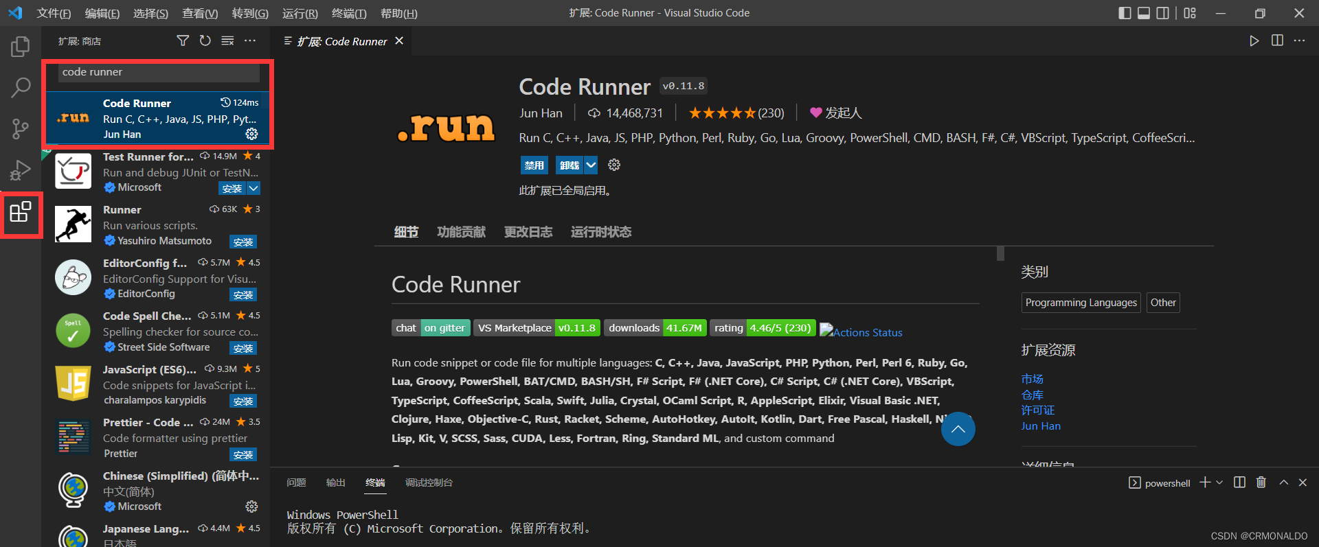Click the 禁用 disable button
This screenshot has height=547, width=1319.
pos(534,165)
